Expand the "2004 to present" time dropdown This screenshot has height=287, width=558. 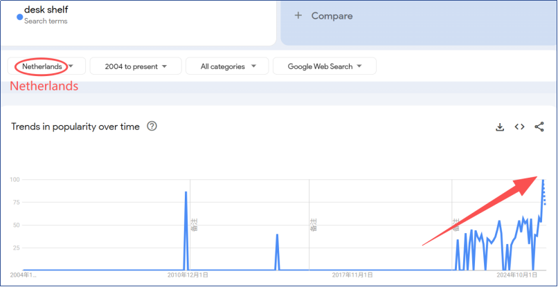coord(136,66)
